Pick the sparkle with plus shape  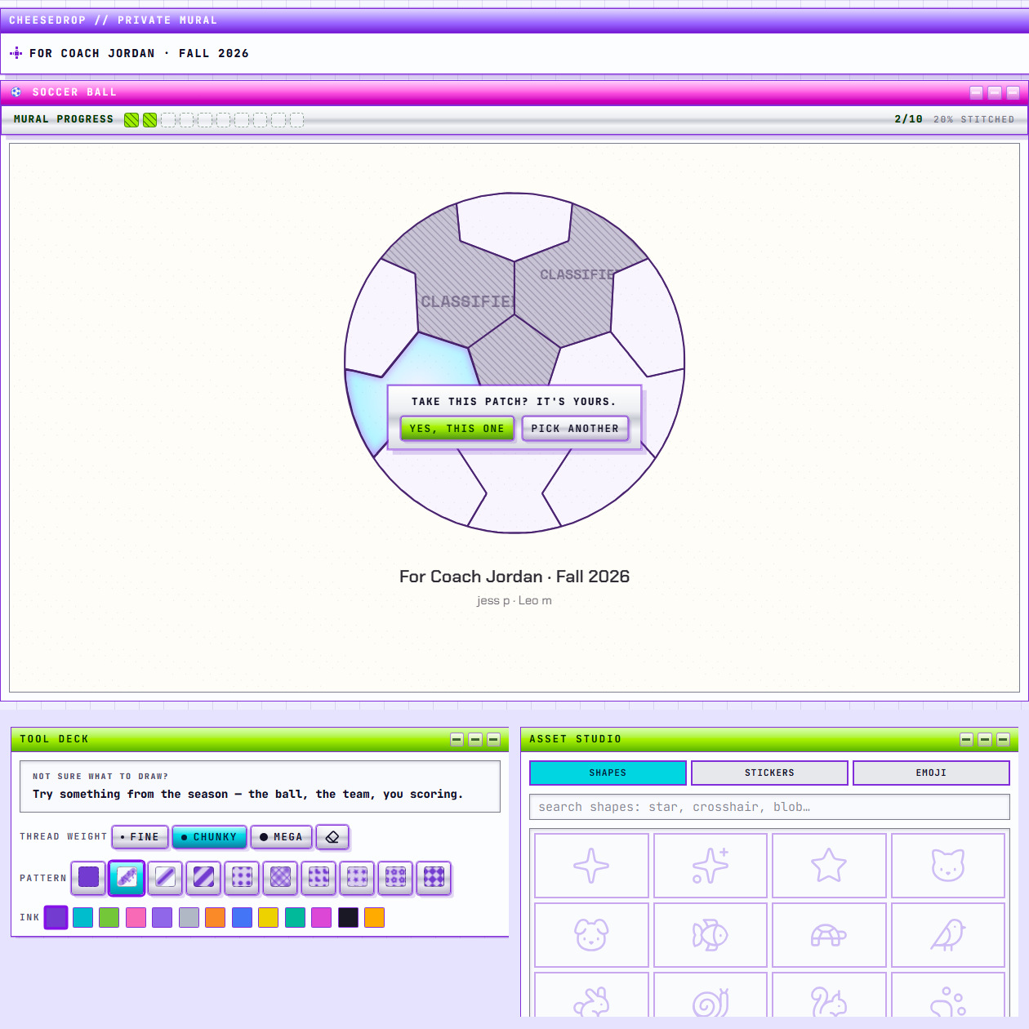point(710,866)
